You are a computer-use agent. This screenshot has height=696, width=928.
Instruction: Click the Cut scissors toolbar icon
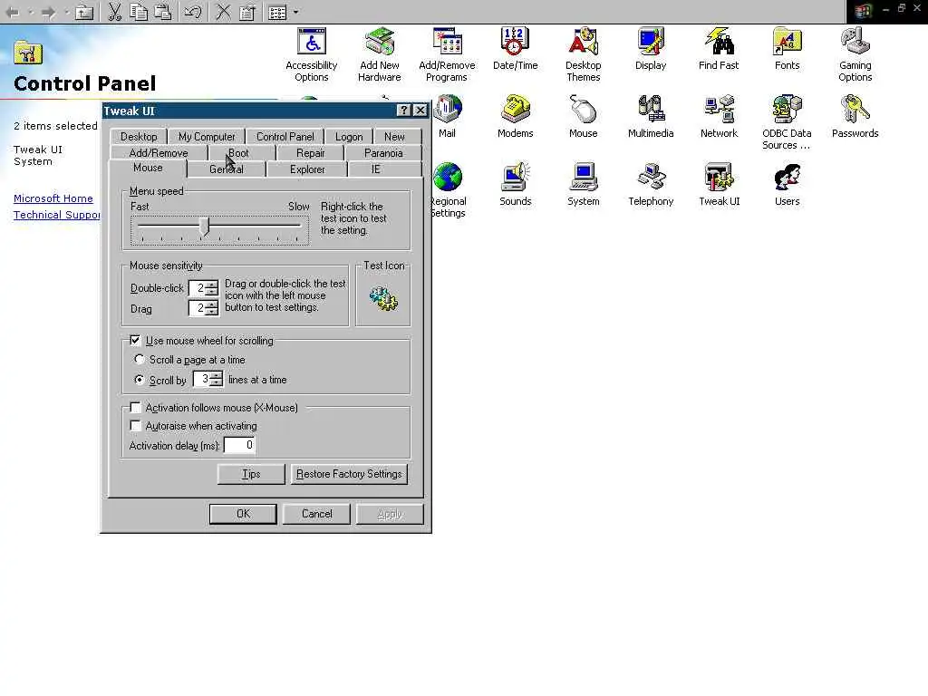115,12
